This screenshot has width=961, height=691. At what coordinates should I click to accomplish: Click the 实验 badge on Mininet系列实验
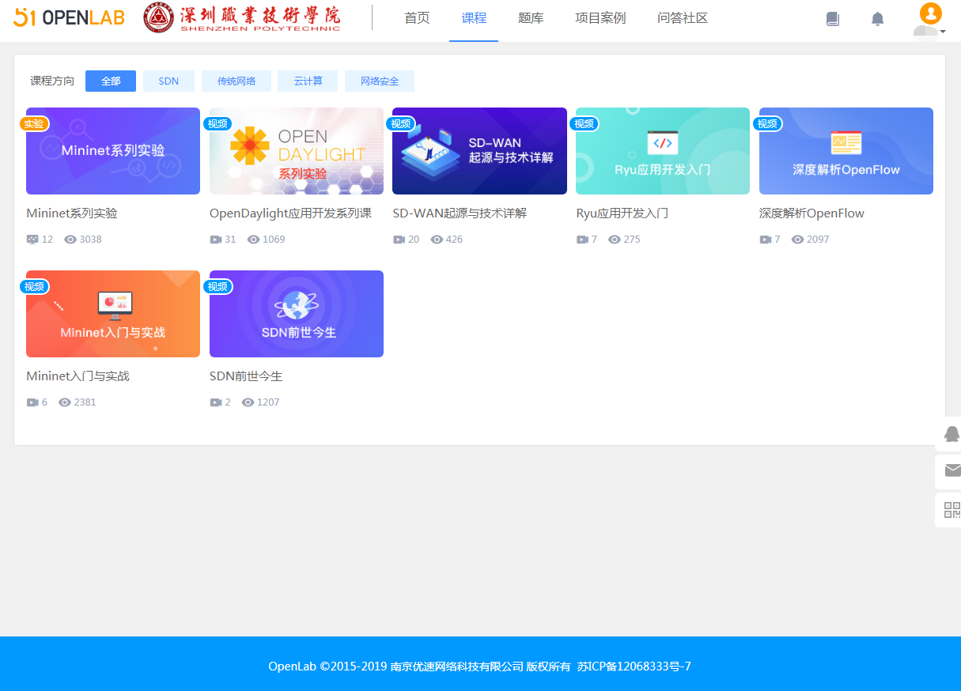click(34, 123)
